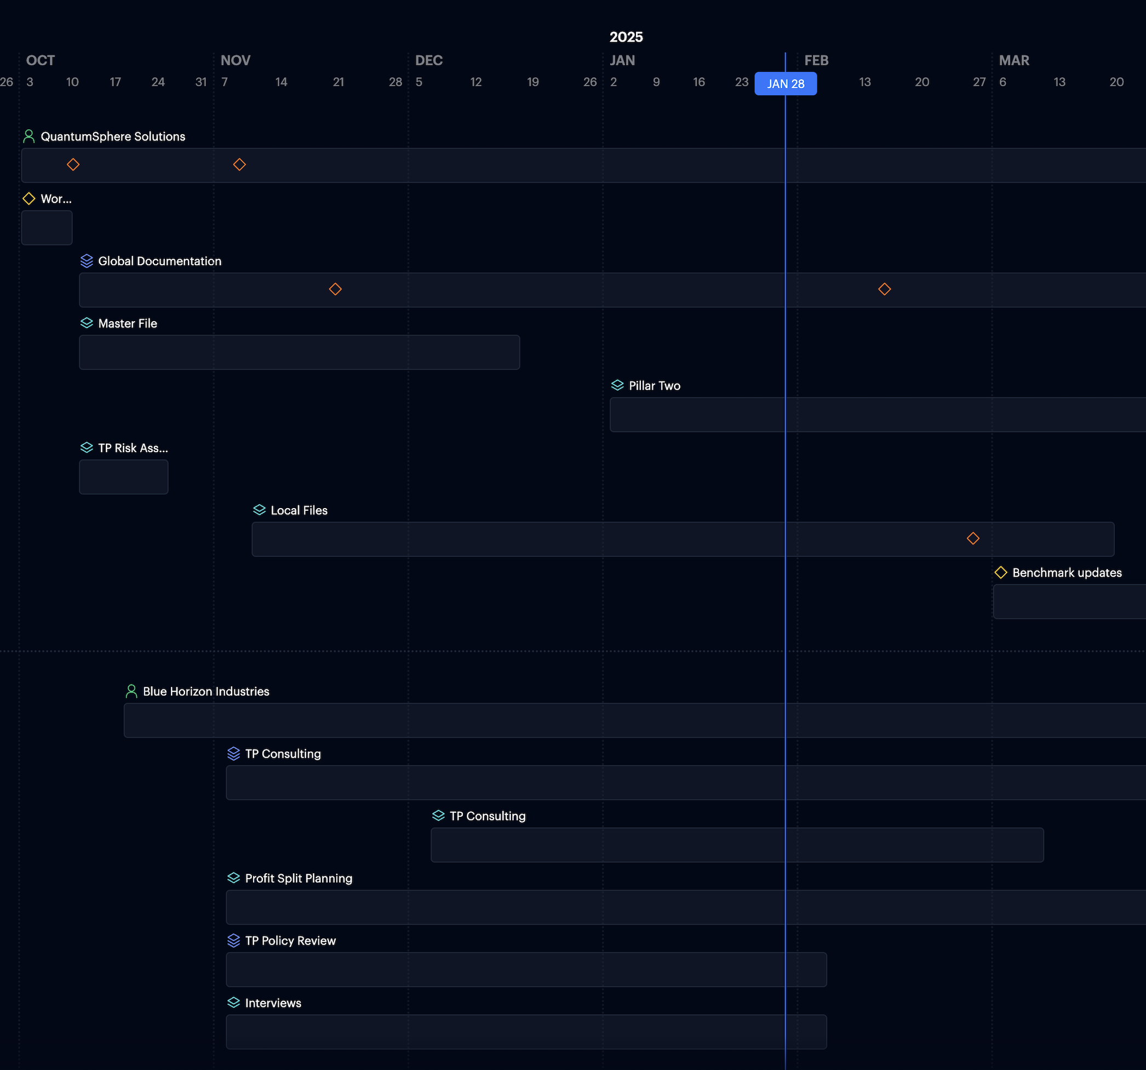Select the February milestone on Global Documentation bar
The image size is (1146, 1070).
point(884,289)
